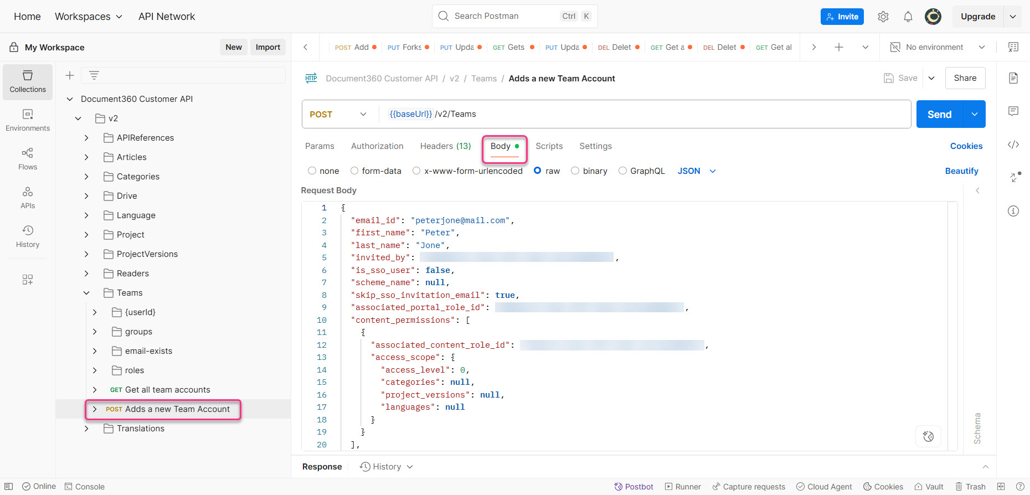1030x495 pixels.
Task: Expand the Articles folder
Action: click(86, 157)
